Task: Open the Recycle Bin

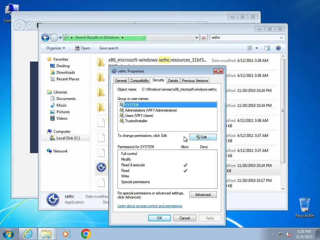Action: pos(304,208)
